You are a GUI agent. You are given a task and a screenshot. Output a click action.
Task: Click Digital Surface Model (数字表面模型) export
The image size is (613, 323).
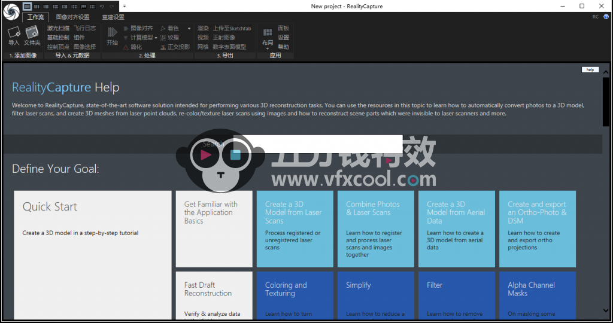pos(229,47)
